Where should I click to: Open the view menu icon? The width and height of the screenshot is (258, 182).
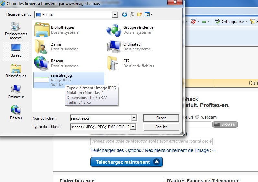[x=149, y=14]
